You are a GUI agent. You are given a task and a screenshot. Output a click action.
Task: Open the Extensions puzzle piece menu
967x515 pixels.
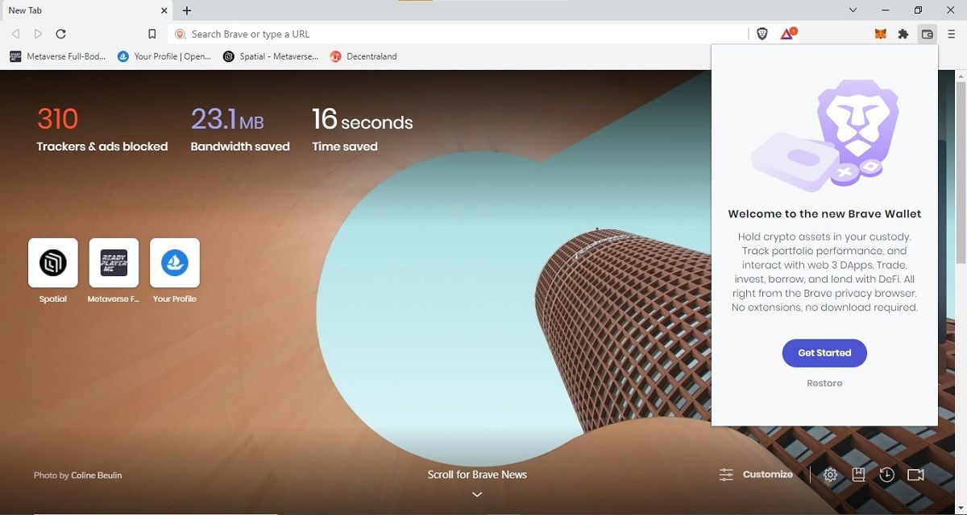point(903,34)
